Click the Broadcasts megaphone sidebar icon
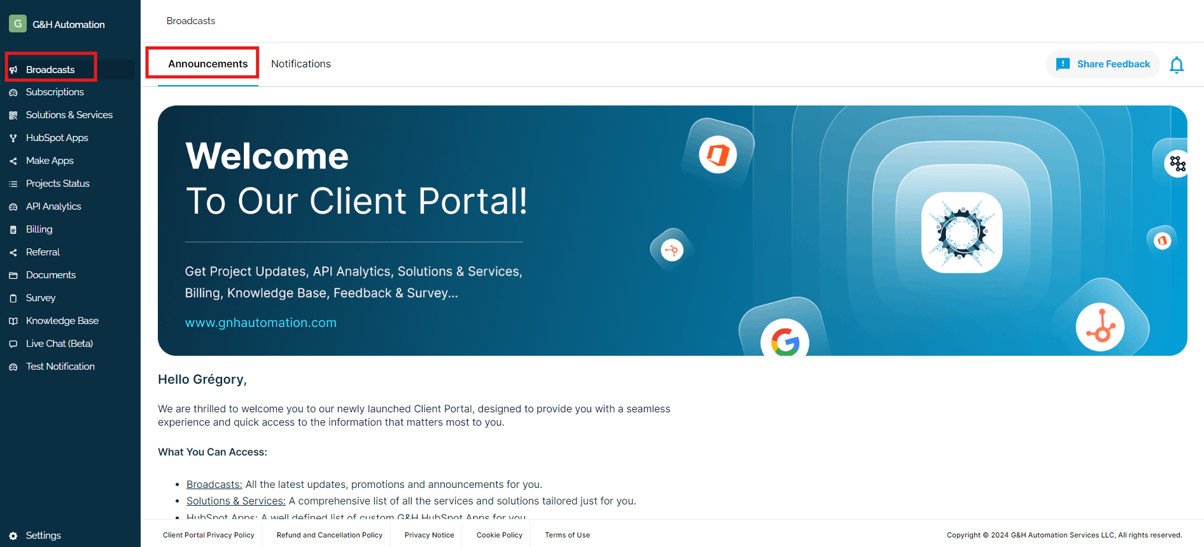Screen dimensions: 1204x547 (13, 70)
